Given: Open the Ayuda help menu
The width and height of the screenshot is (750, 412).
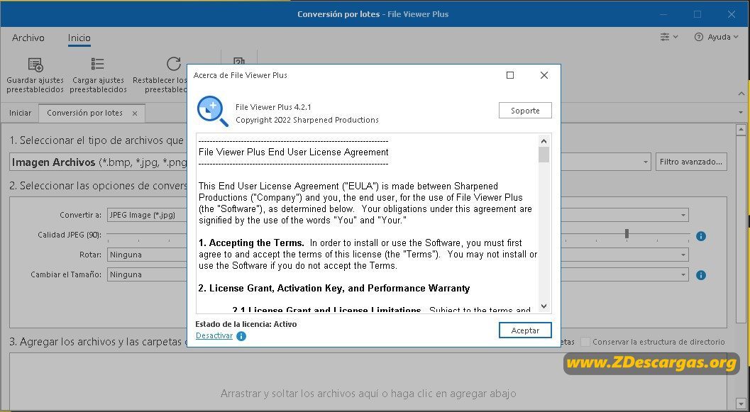Looking at the screenshot, I should [716, 37].
